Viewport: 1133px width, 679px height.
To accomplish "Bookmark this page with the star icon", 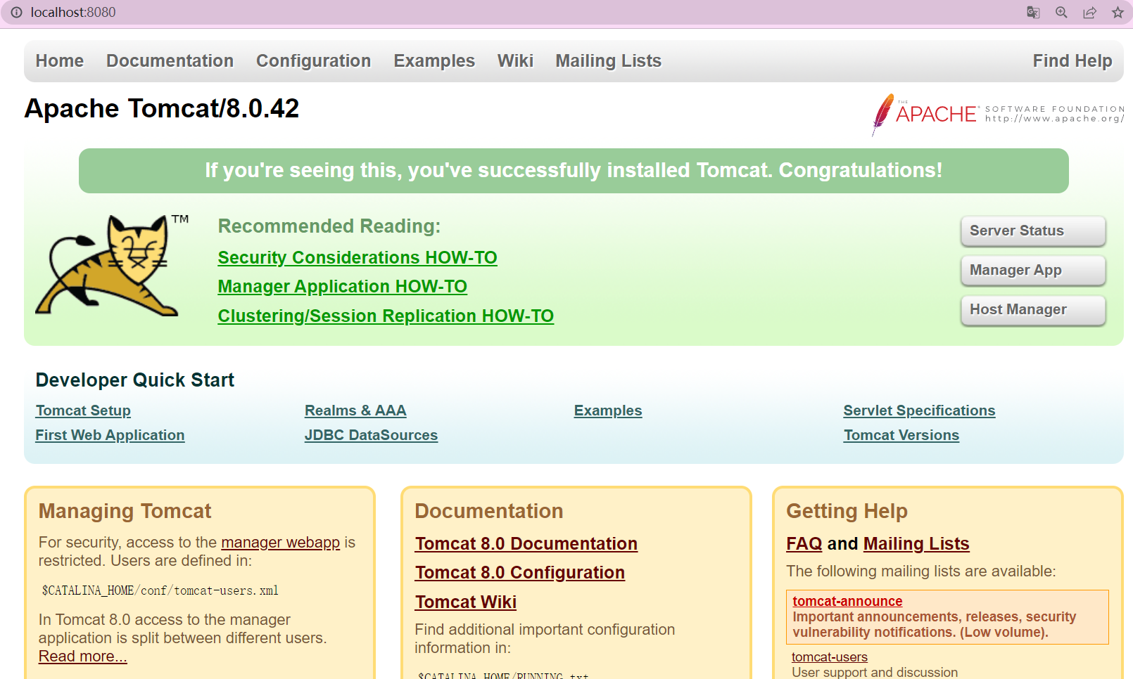I will pos(1118,13).
